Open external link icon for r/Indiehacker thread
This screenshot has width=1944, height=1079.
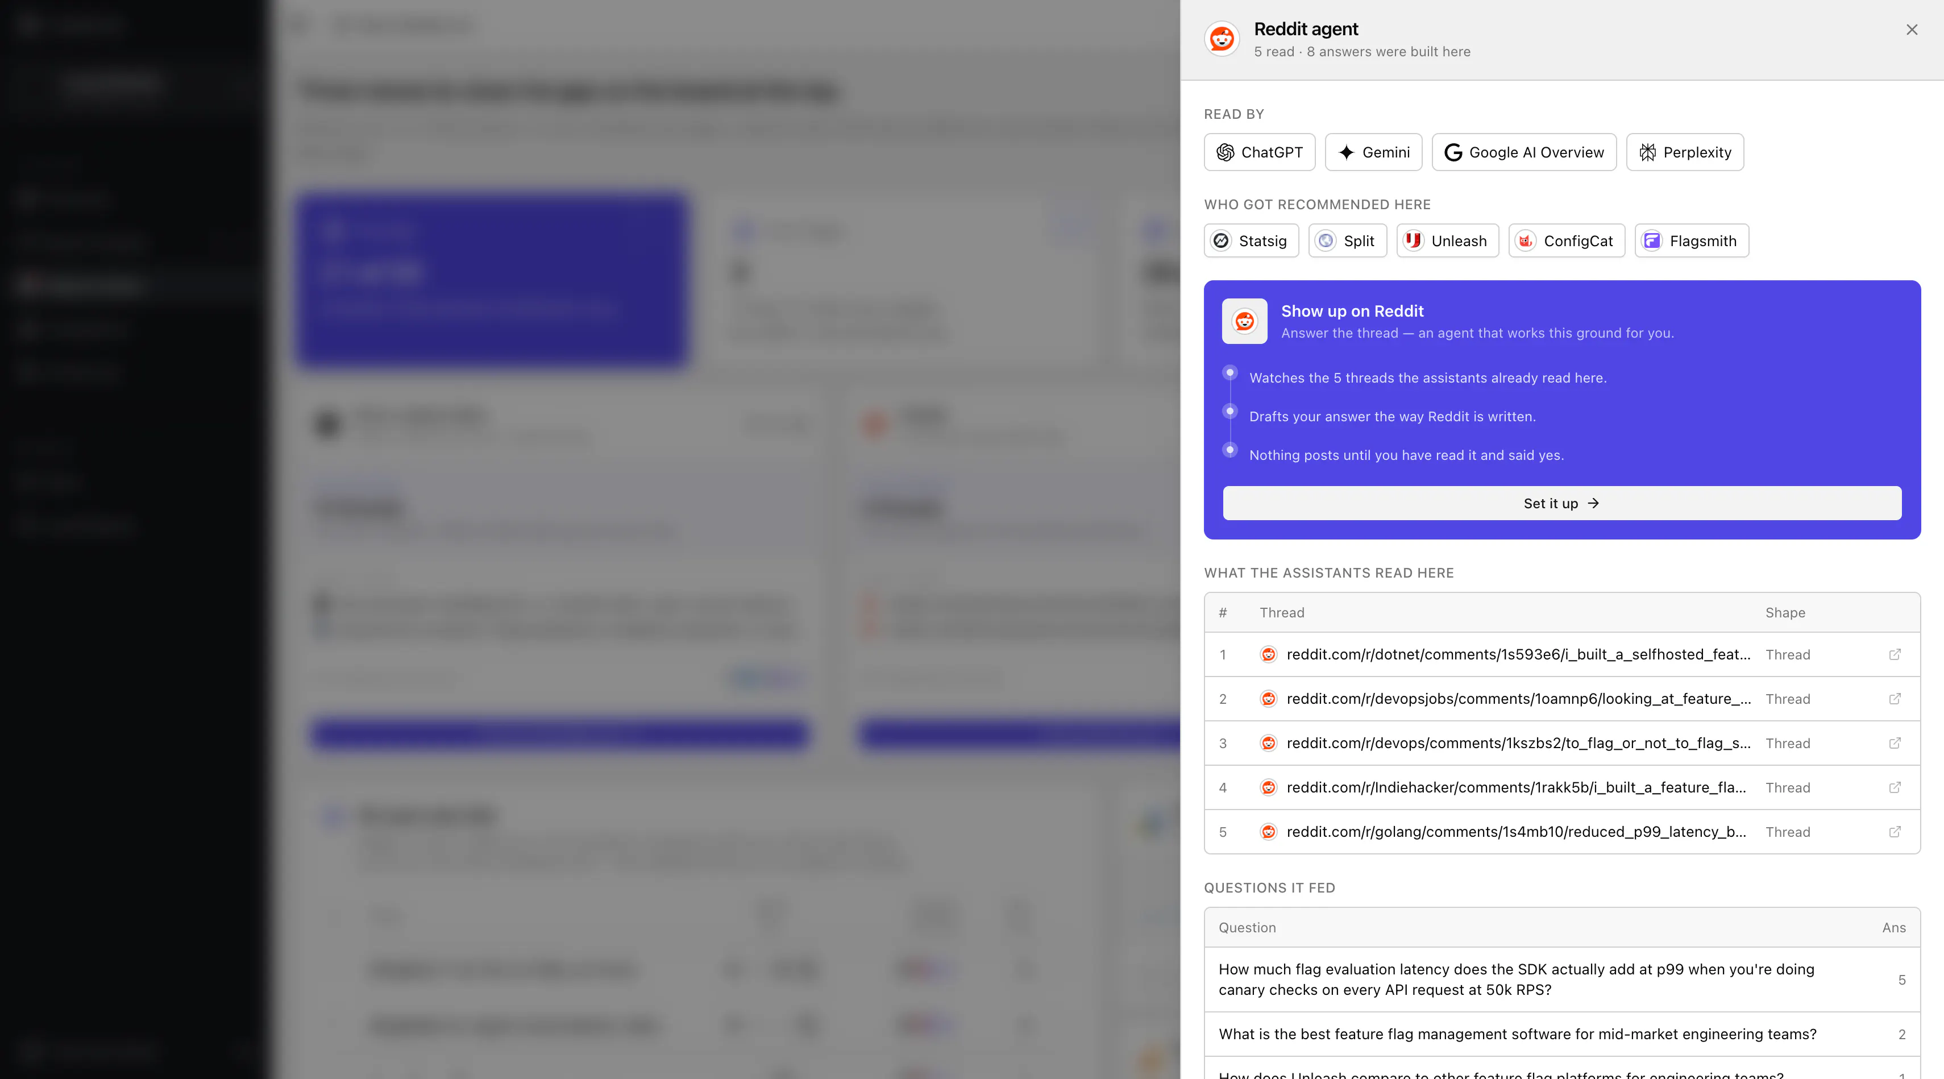[1894, 788]
